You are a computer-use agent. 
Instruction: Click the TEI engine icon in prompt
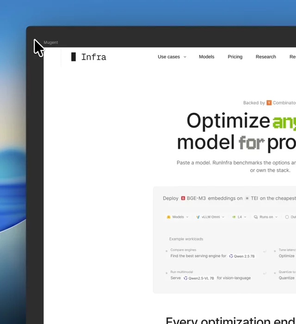click(x=247, y=198)
